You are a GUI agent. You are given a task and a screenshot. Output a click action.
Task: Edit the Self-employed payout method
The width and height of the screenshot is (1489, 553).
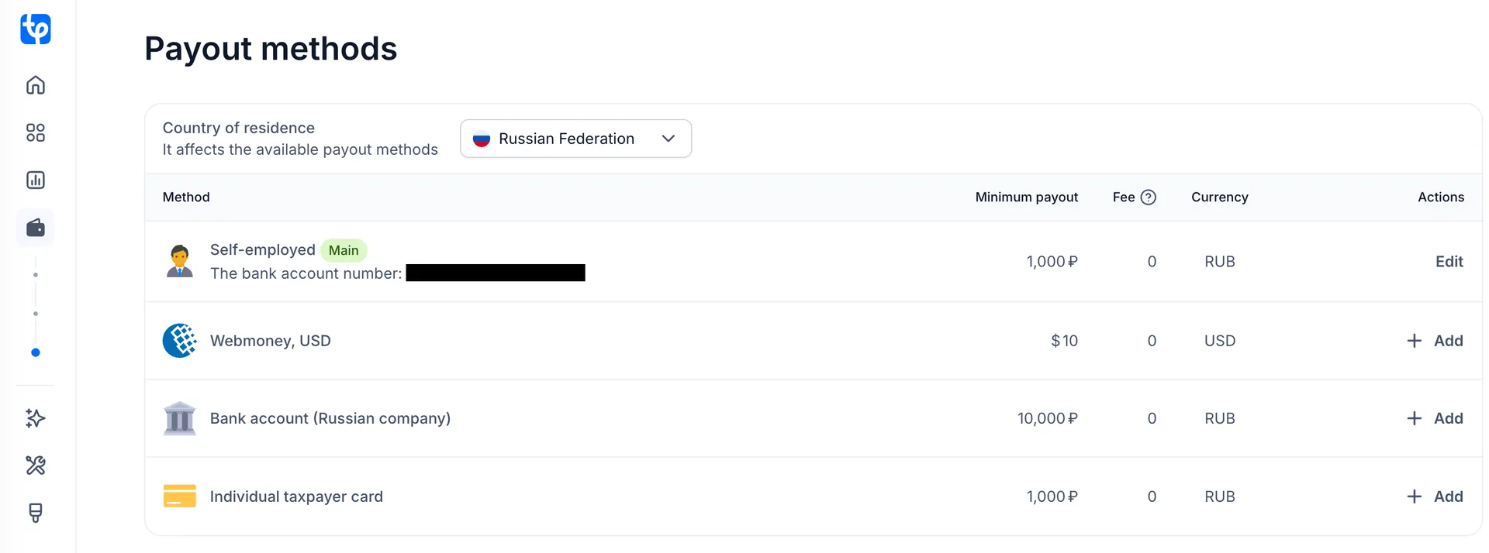[x=1449, y=262]
